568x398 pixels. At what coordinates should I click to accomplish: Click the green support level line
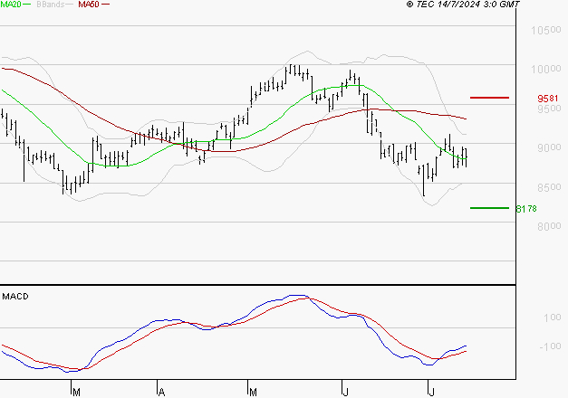pos(489,208)
